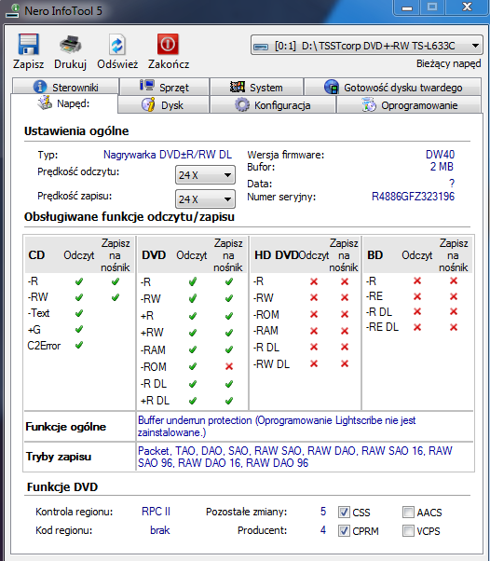The width and height of the screenshot is (490, 561).
Task: Click the Sterowniki info icon
Action: [40, 87]
